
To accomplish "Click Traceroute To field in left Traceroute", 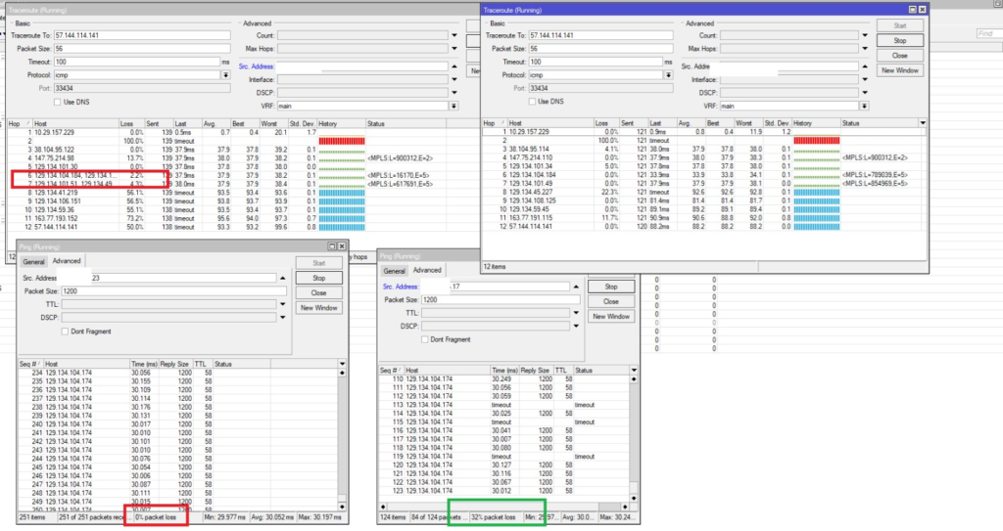I will (x=142, y=34).
